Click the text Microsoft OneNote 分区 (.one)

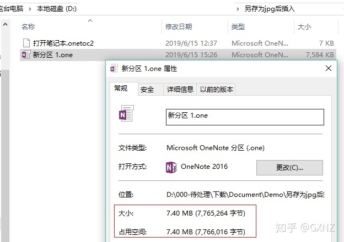point(216,148)
